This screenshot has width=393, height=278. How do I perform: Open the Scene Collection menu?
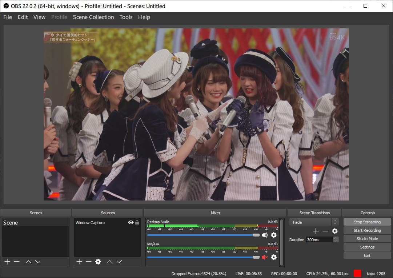pyautogui.click(x=93, y=17)
